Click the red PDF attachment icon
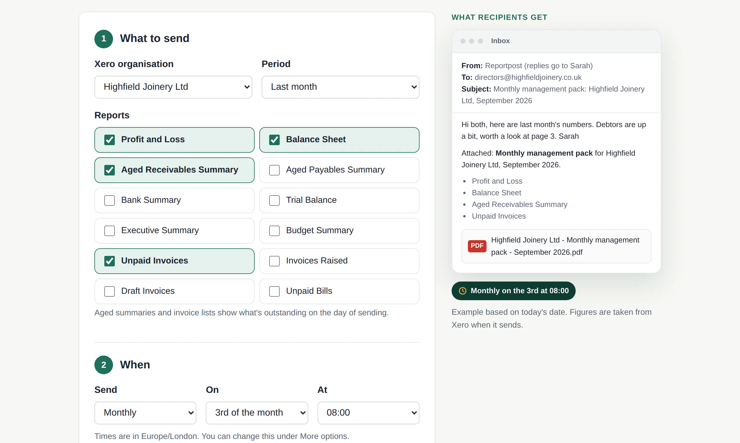The height and width of the screenshot is (443, 740). 477,246
